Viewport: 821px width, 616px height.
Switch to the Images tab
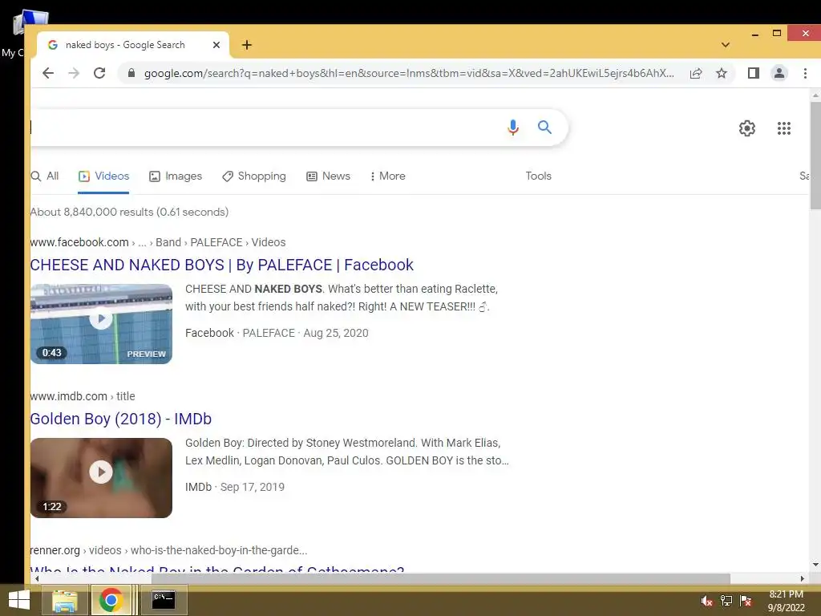tap(176, 176)
